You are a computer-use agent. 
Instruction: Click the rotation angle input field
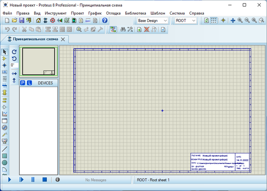(14, 65)
